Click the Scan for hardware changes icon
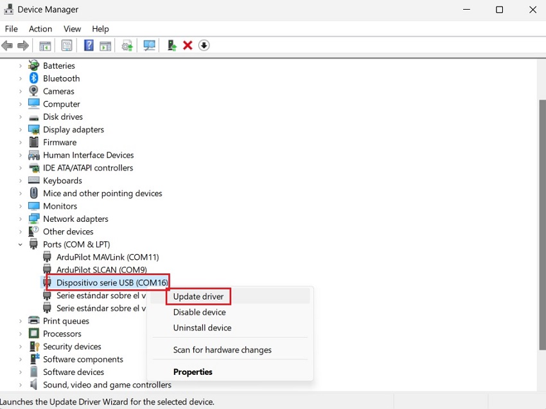Screen dimensions: 546x409 [x=148, y=45]
